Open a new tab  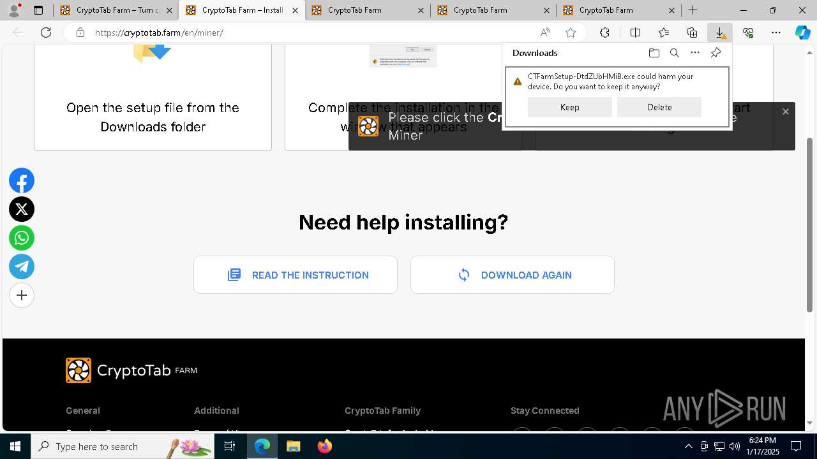(x=693, y=10)
